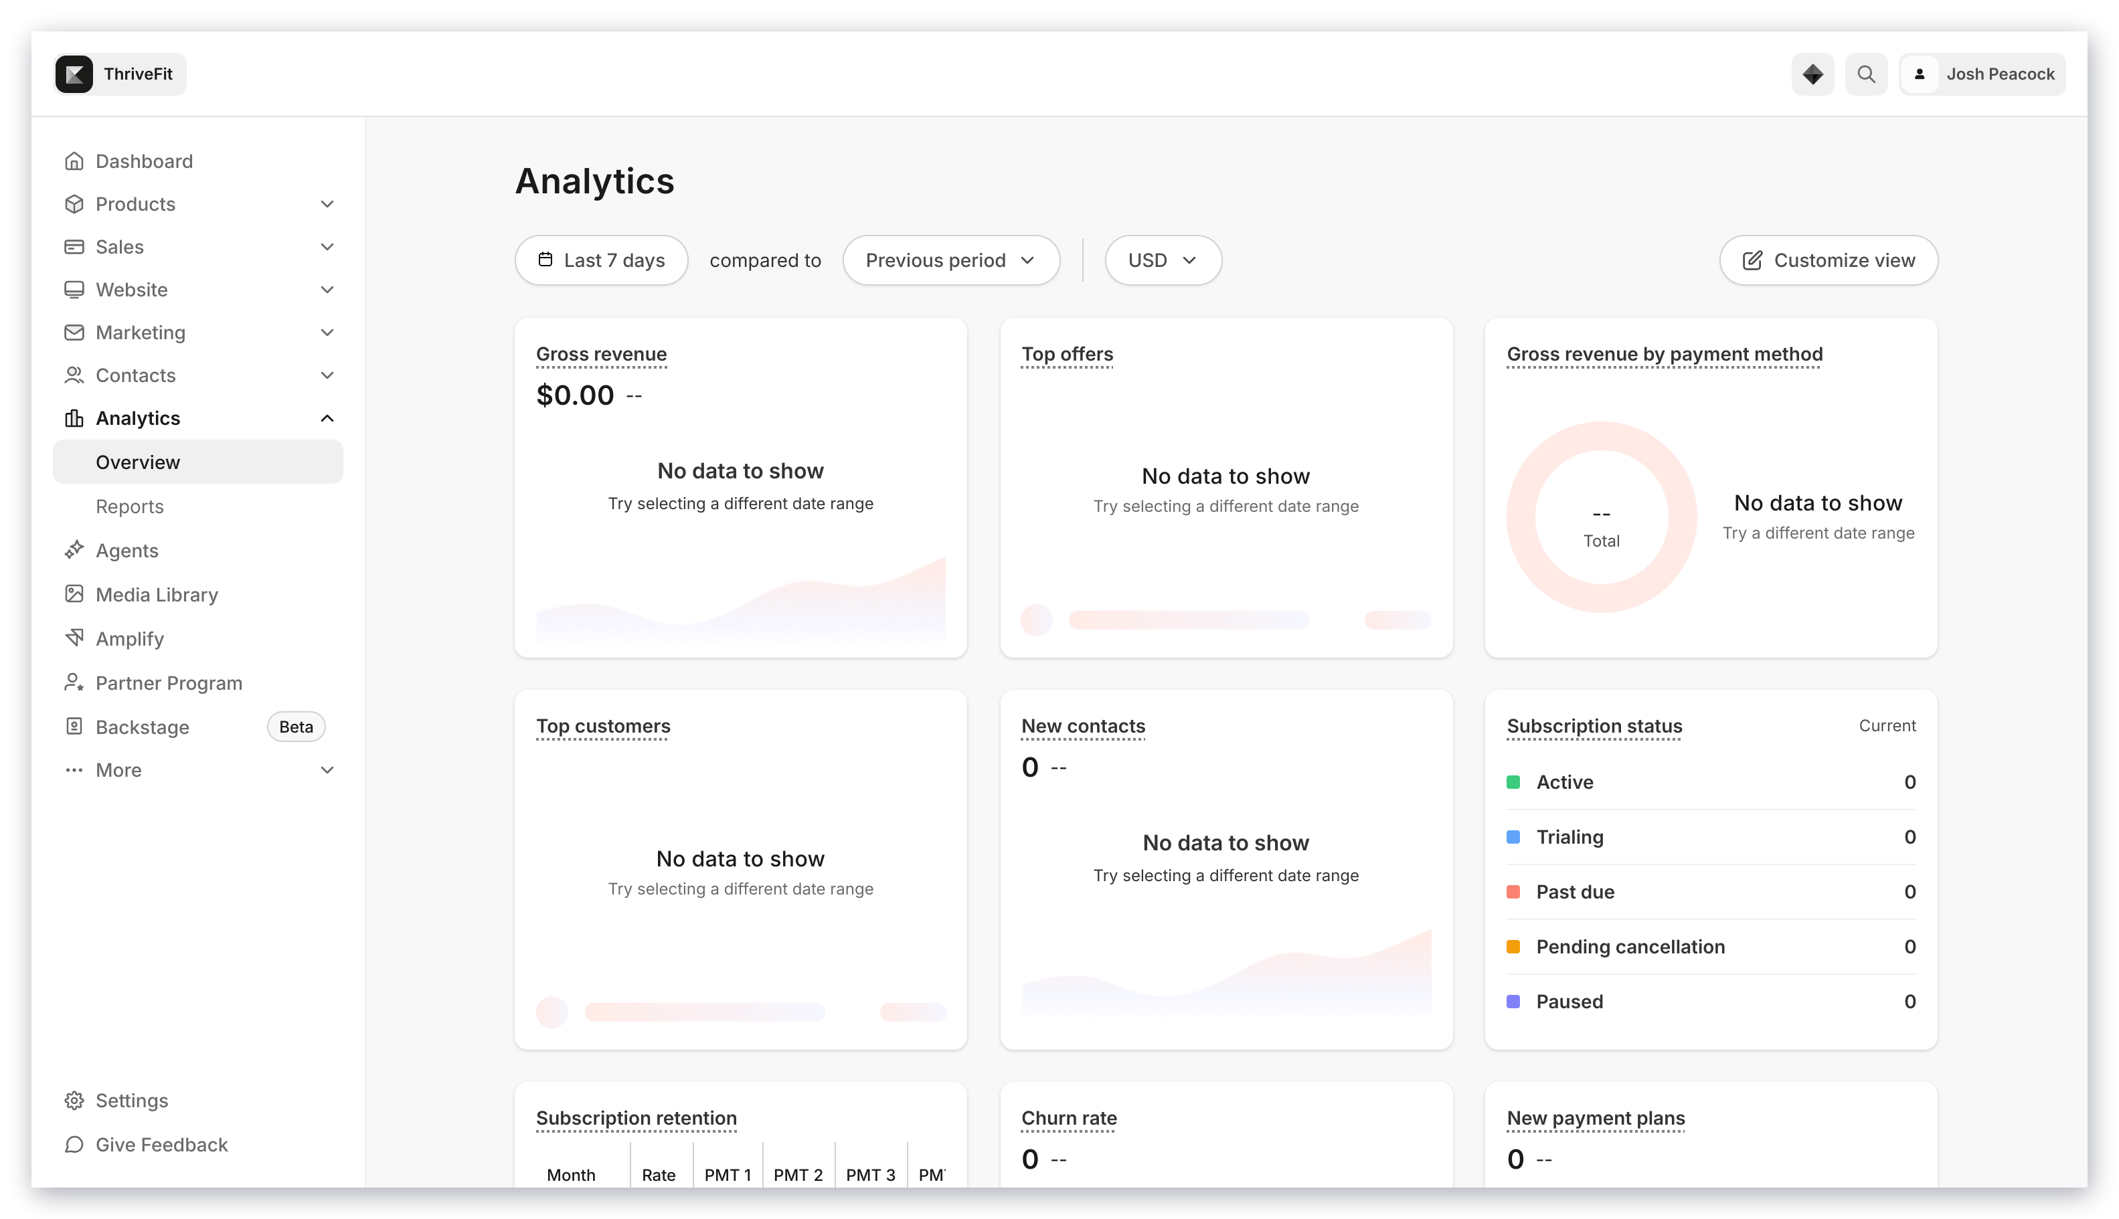The image size is (2119, 1219).
Task: Click the Churn rate card title
Action: [x=1069, y=1118]
